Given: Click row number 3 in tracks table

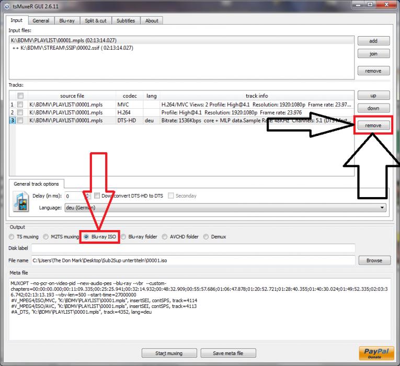Looking at the screenshot, I should [12, 120].
